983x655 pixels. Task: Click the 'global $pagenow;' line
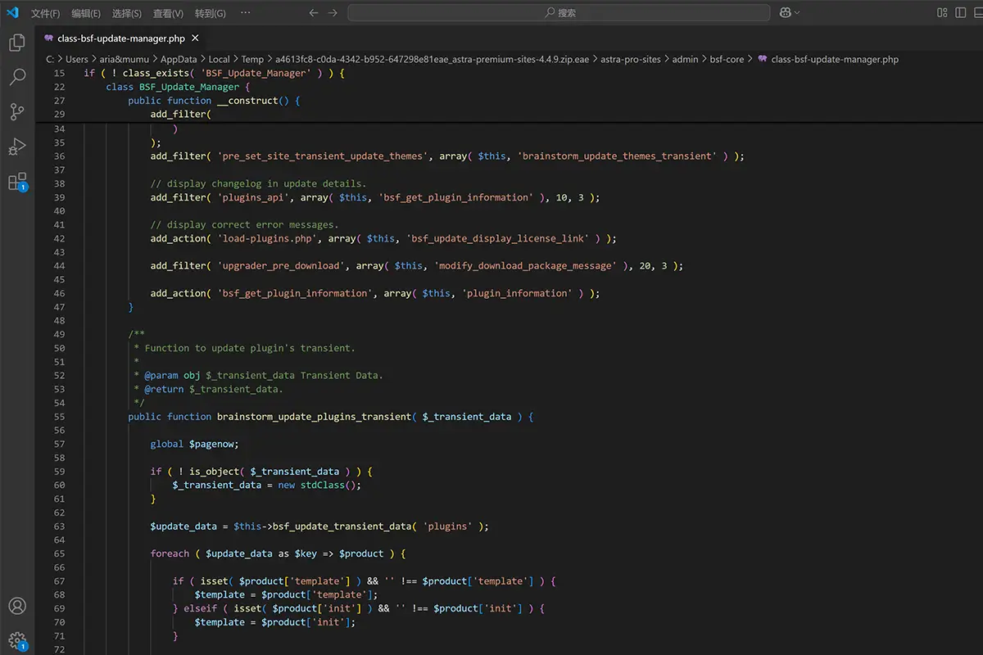click(x=194, y=444)
